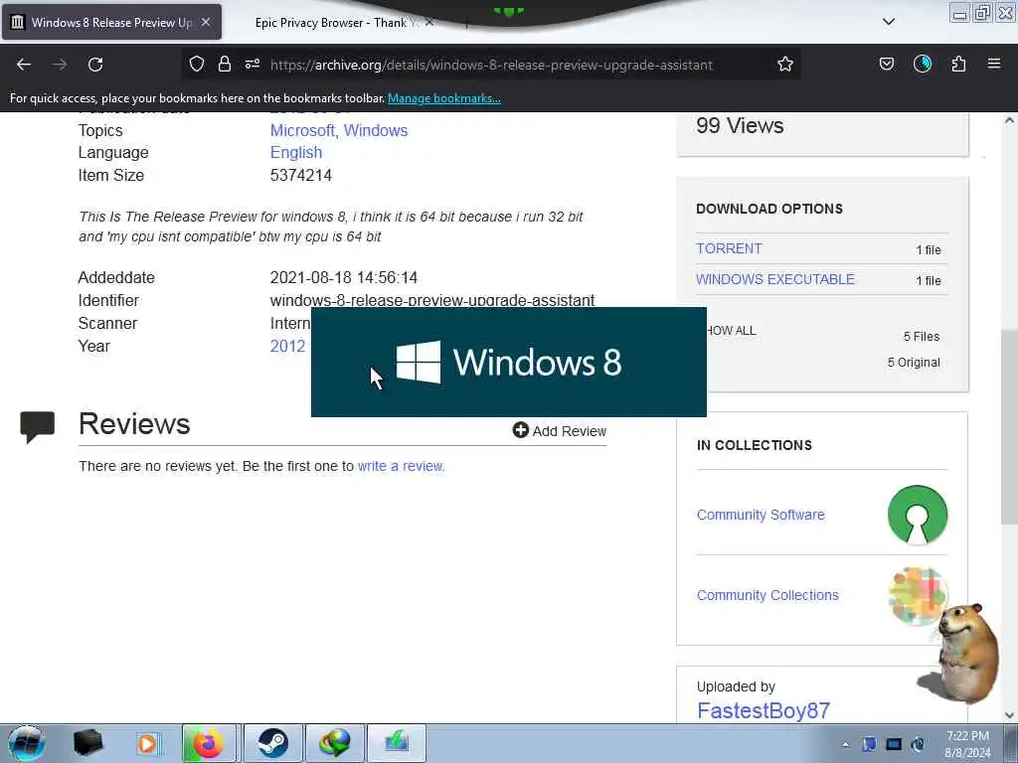Screen dimensions: 1018x763
Task: Click the blue shield tray icon
Action: [x=869, y=744]
